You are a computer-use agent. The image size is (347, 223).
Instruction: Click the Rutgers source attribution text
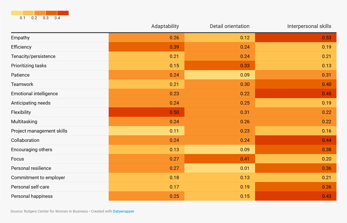(x=49, y=211)
